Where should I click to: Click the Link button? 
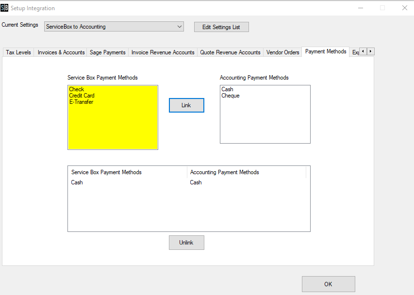pos(186,105)
